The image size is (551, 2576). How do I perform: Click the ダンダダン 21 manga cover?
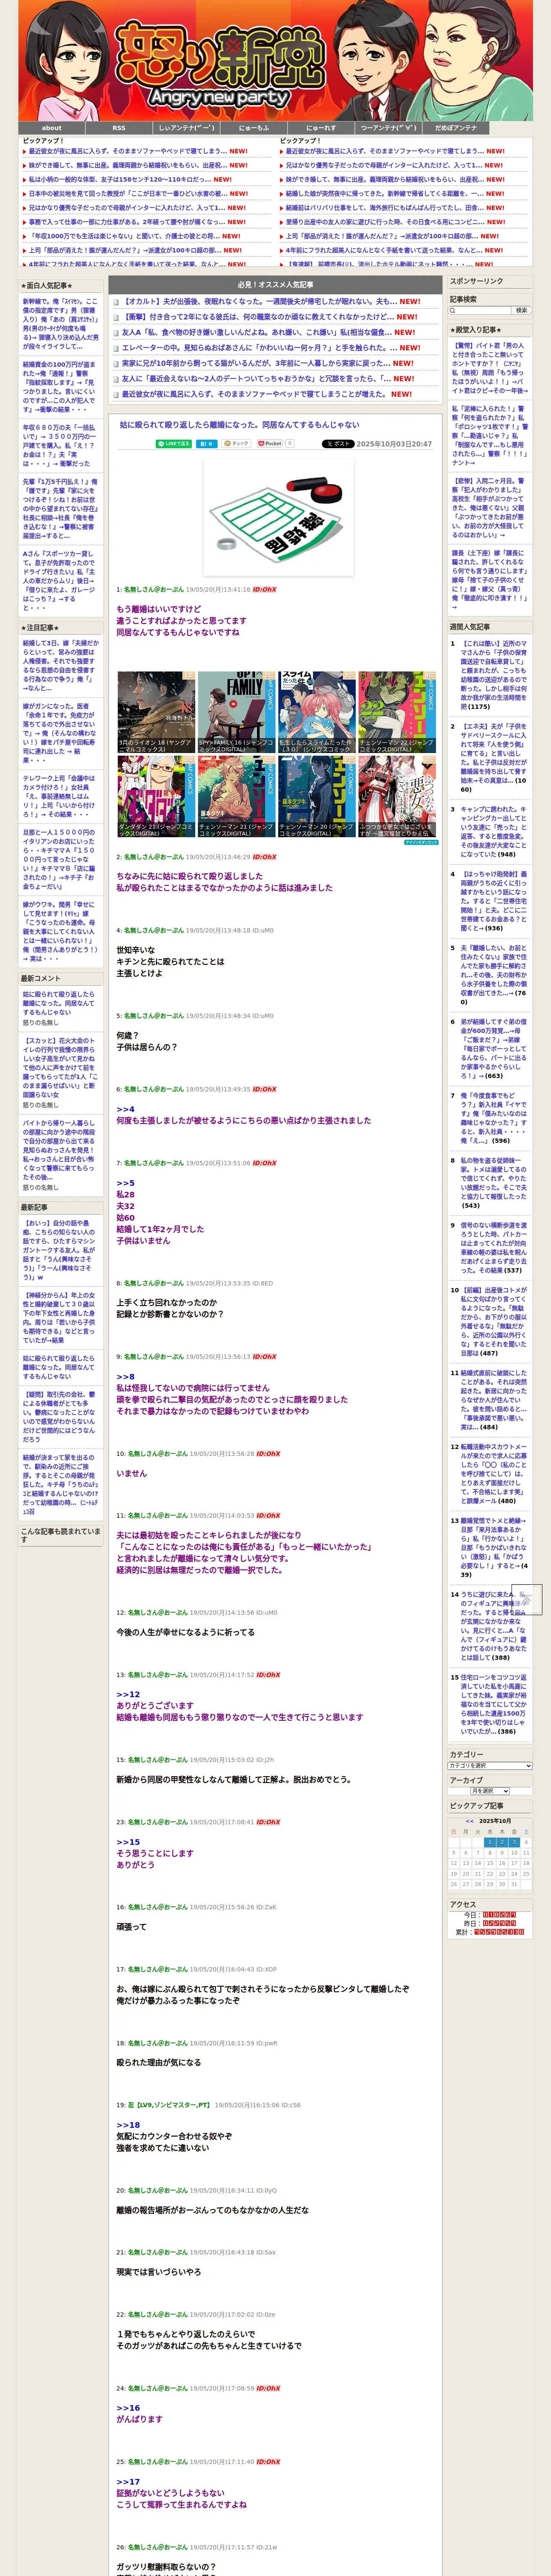click(156, 797)
